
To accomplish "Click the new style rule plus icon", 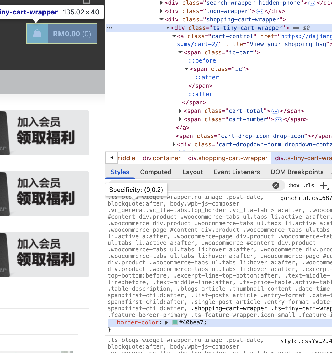I will pos(324,185).
